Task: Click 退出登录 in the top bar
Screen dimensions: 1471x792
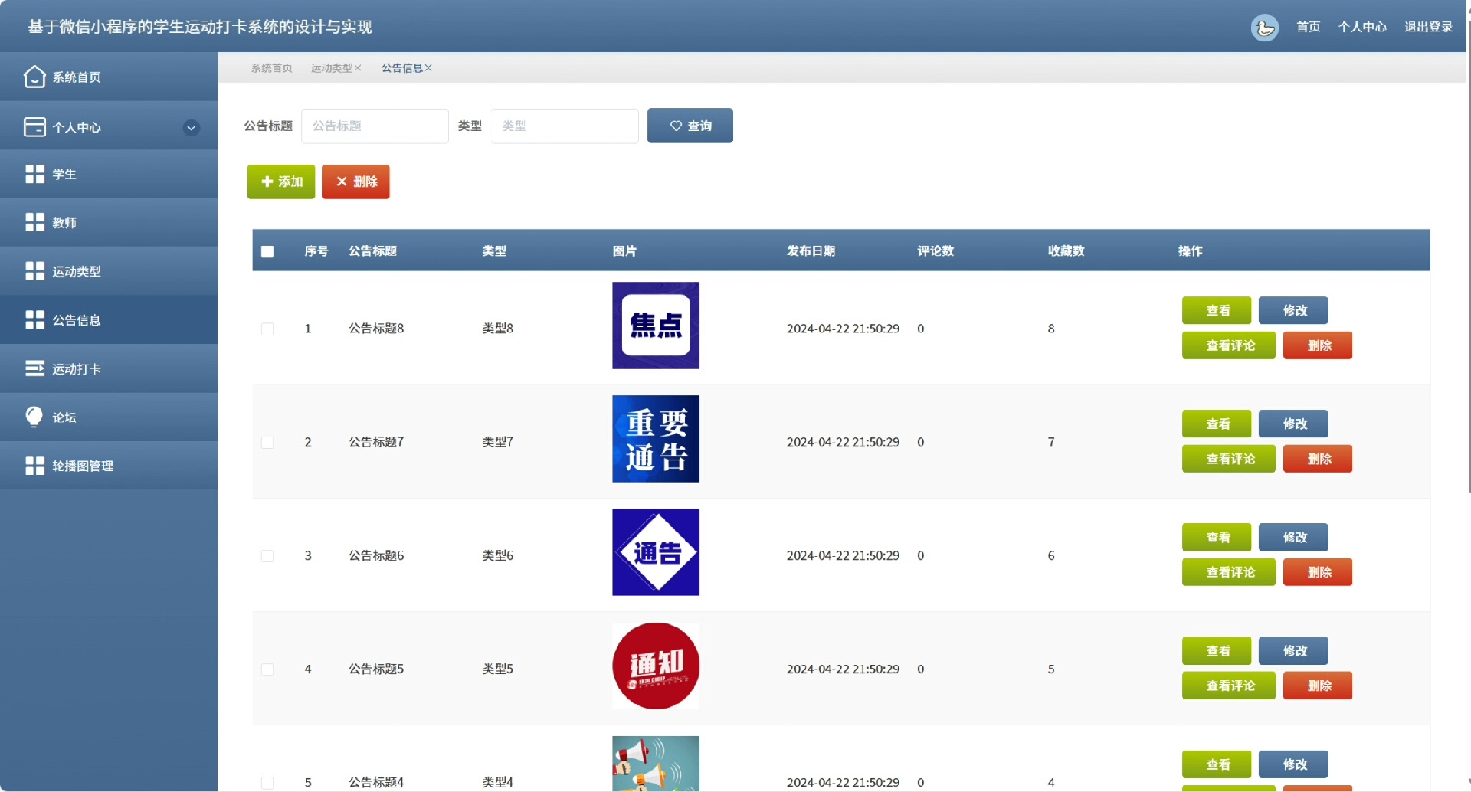Action: coord(1428,27)
